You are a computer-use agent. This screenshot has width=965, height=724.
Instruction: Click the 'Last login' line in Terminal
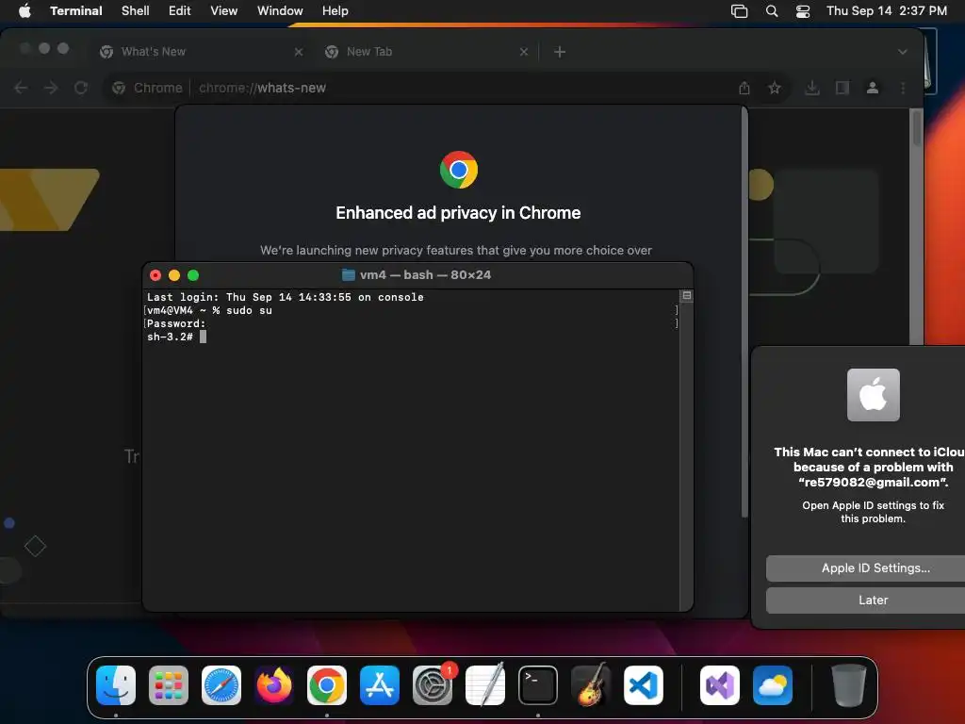[285, 297]
